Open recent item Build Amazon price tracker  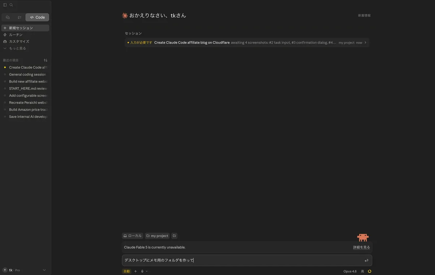[x=25, y=109]
